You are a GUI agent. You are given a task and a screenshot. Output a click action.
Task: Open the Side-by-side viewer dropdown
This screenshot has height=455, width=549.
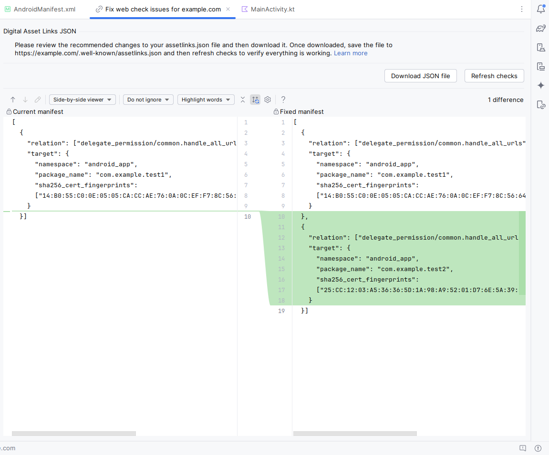click(82, 100)
